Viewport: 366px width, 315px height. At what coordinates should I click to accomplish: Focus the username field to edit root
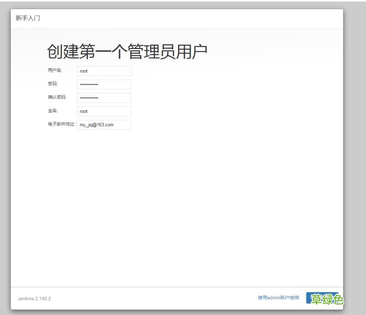point(104,71)
